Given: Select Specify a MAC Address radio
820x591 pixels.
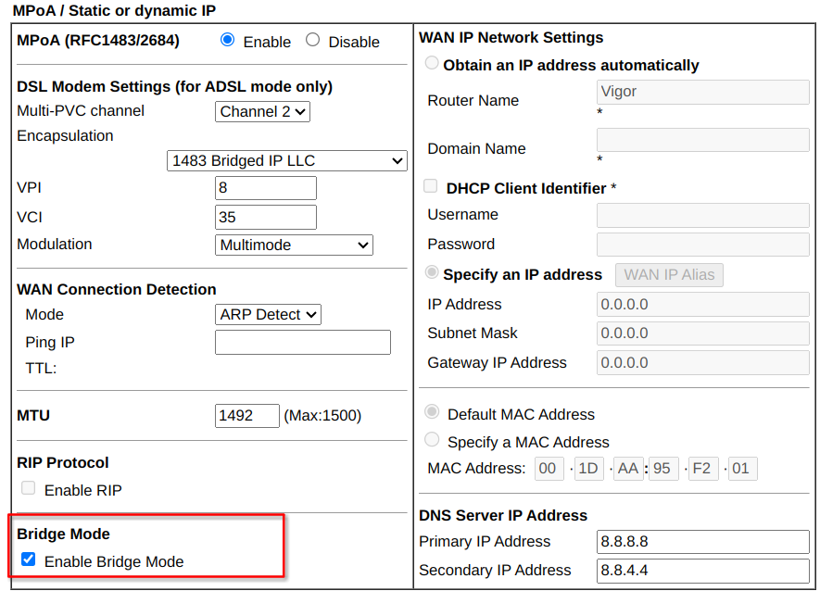Looking at the screenshot, I should coord(432,440).
